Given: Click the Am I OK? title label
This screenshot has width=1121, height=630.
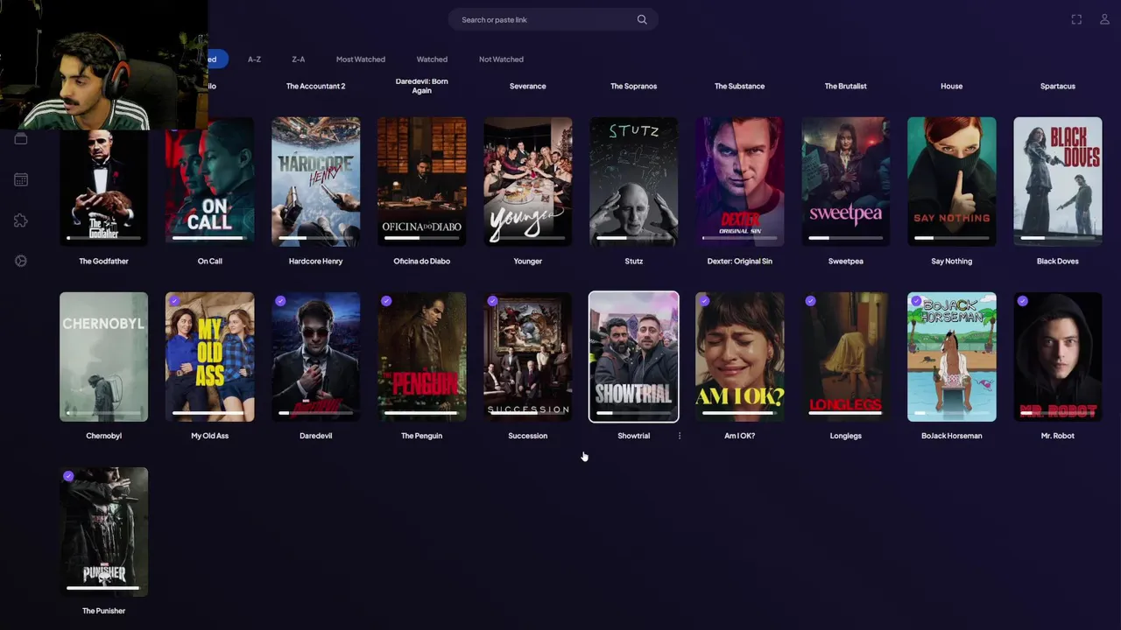Looking at the screenshot, I should 739,436.
